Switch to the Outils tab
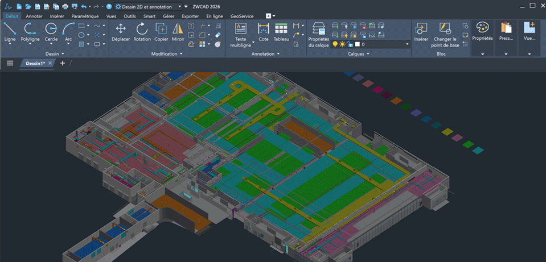546x262 pixels. 130,16
